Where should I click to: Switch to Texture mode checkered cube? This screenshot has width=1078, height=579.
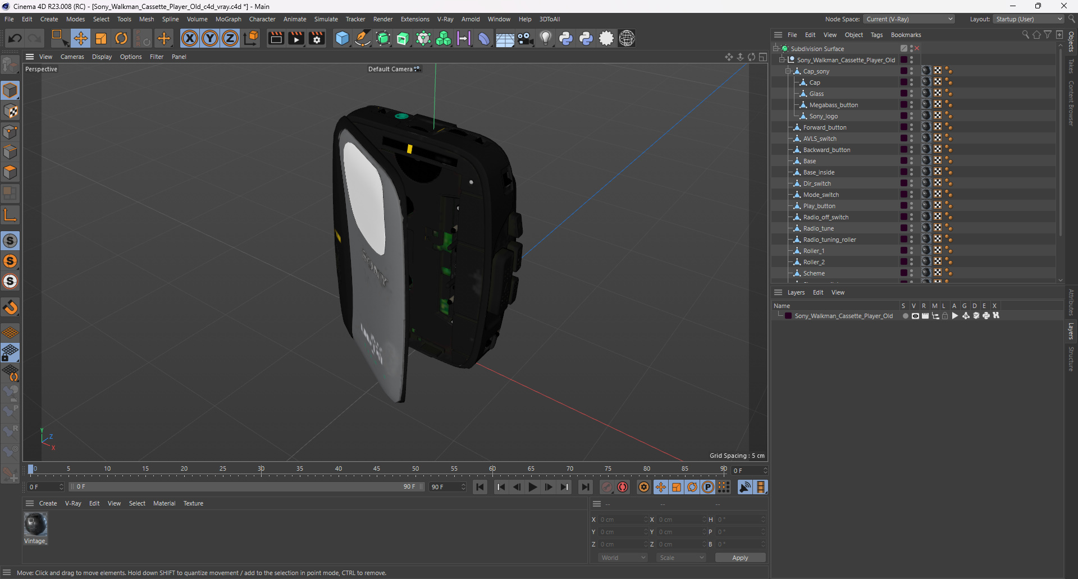click(10, 112)
